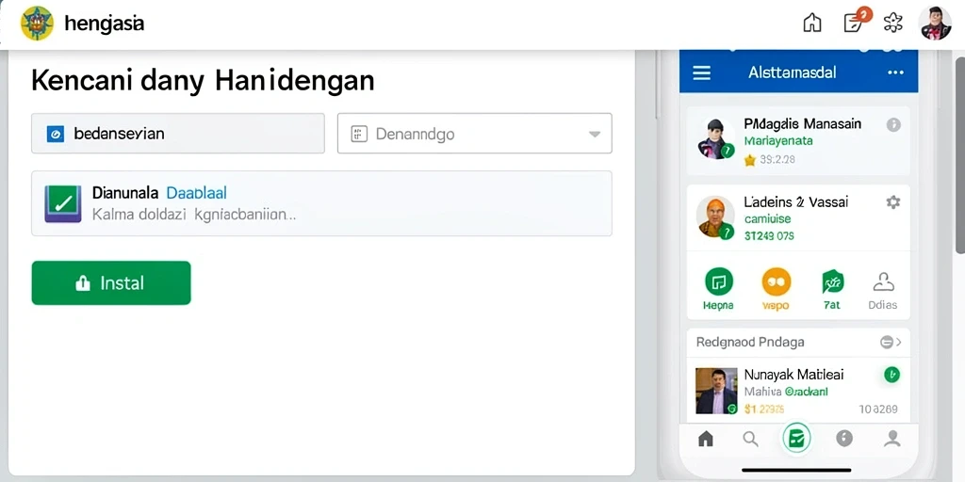
Task: Select the orange wapo icon
Action: pyautogui.click(x=776, y=282)
